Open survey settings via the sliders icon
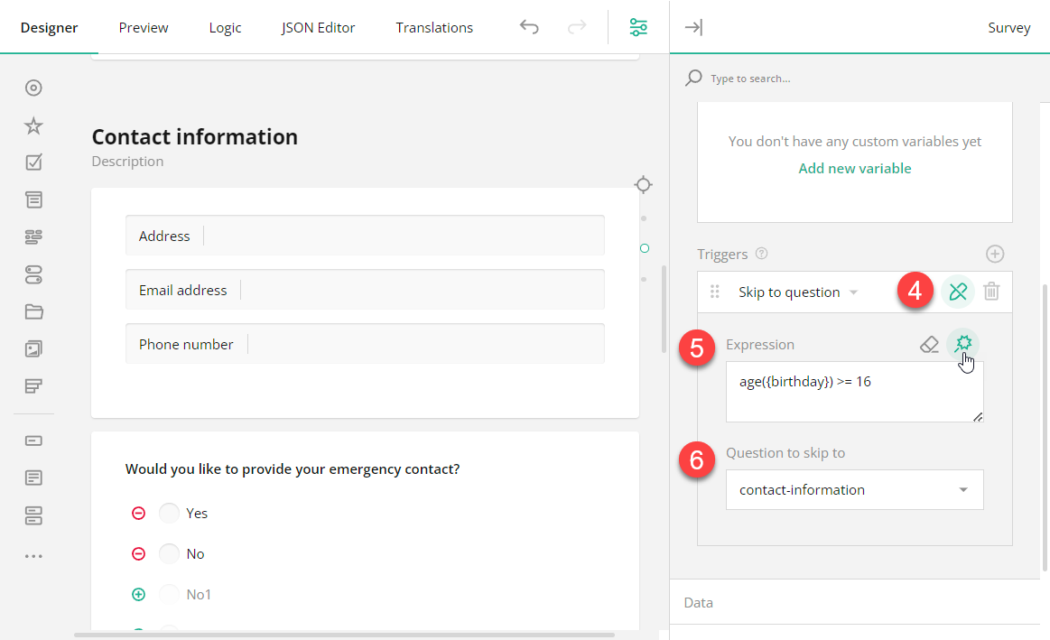The image size is (1050, 640). click(638, 27)
